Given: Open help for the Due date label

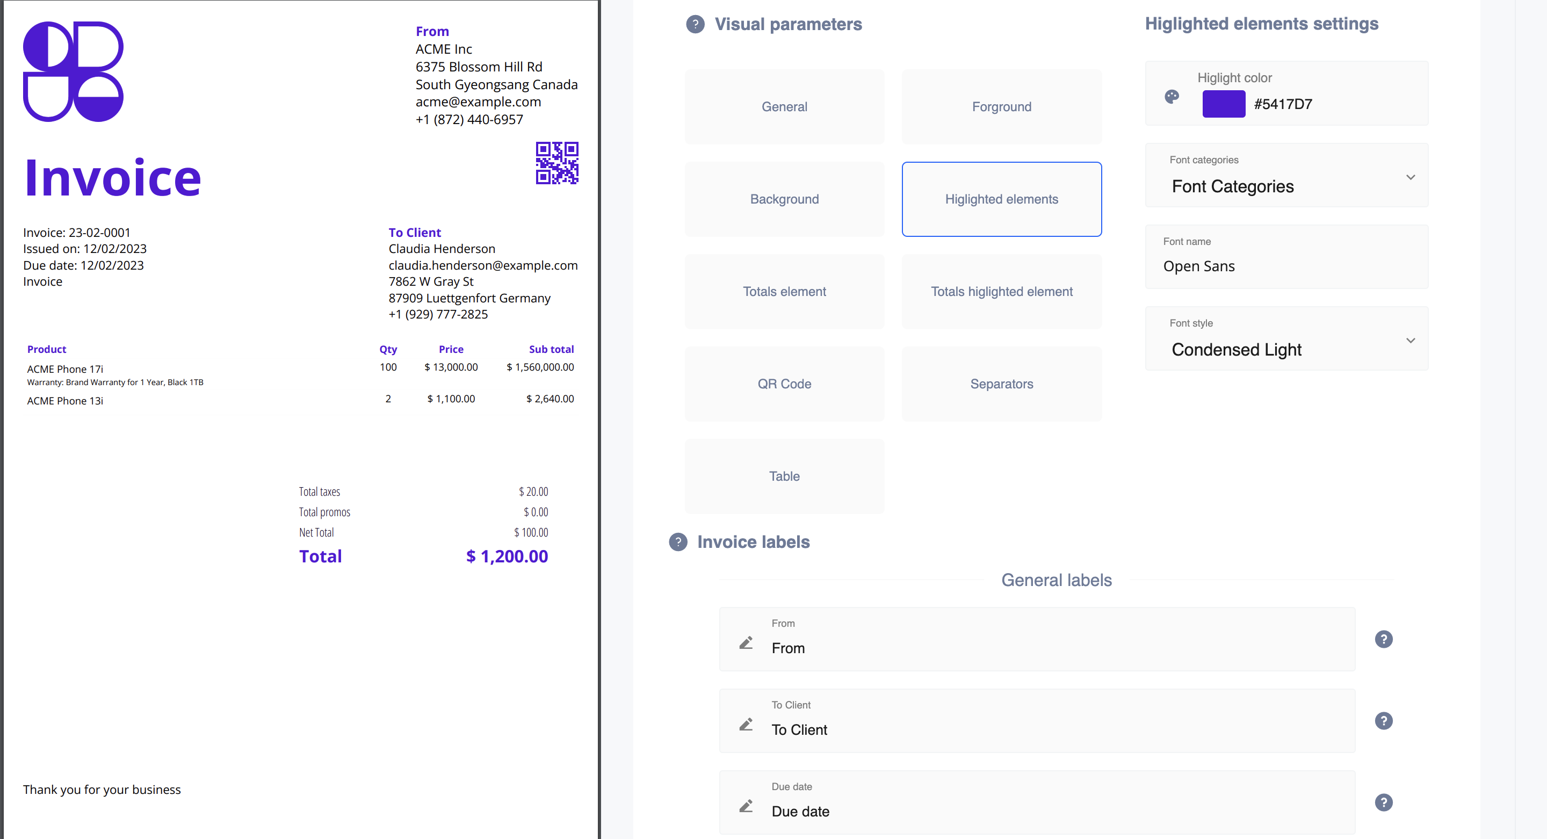Looking at the screenshot, I should pos(1383,802).
